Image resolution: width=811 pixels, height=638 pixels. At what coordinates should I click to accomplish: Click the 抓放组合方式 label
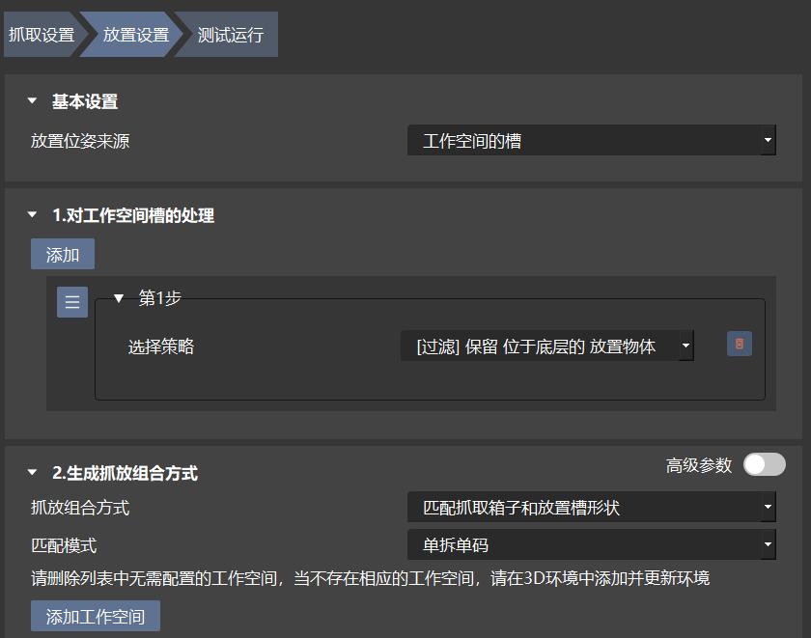[80, 508]
